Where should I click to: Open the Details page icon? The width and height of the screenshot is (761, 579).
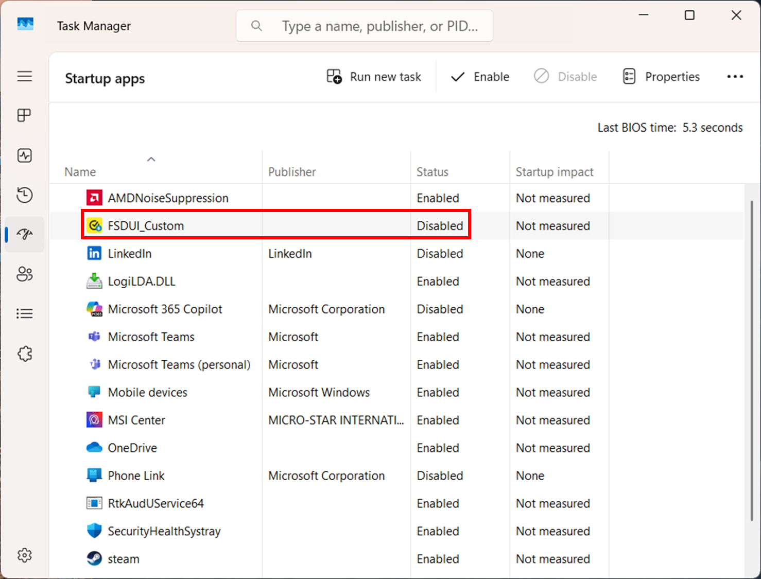[24, 313]
